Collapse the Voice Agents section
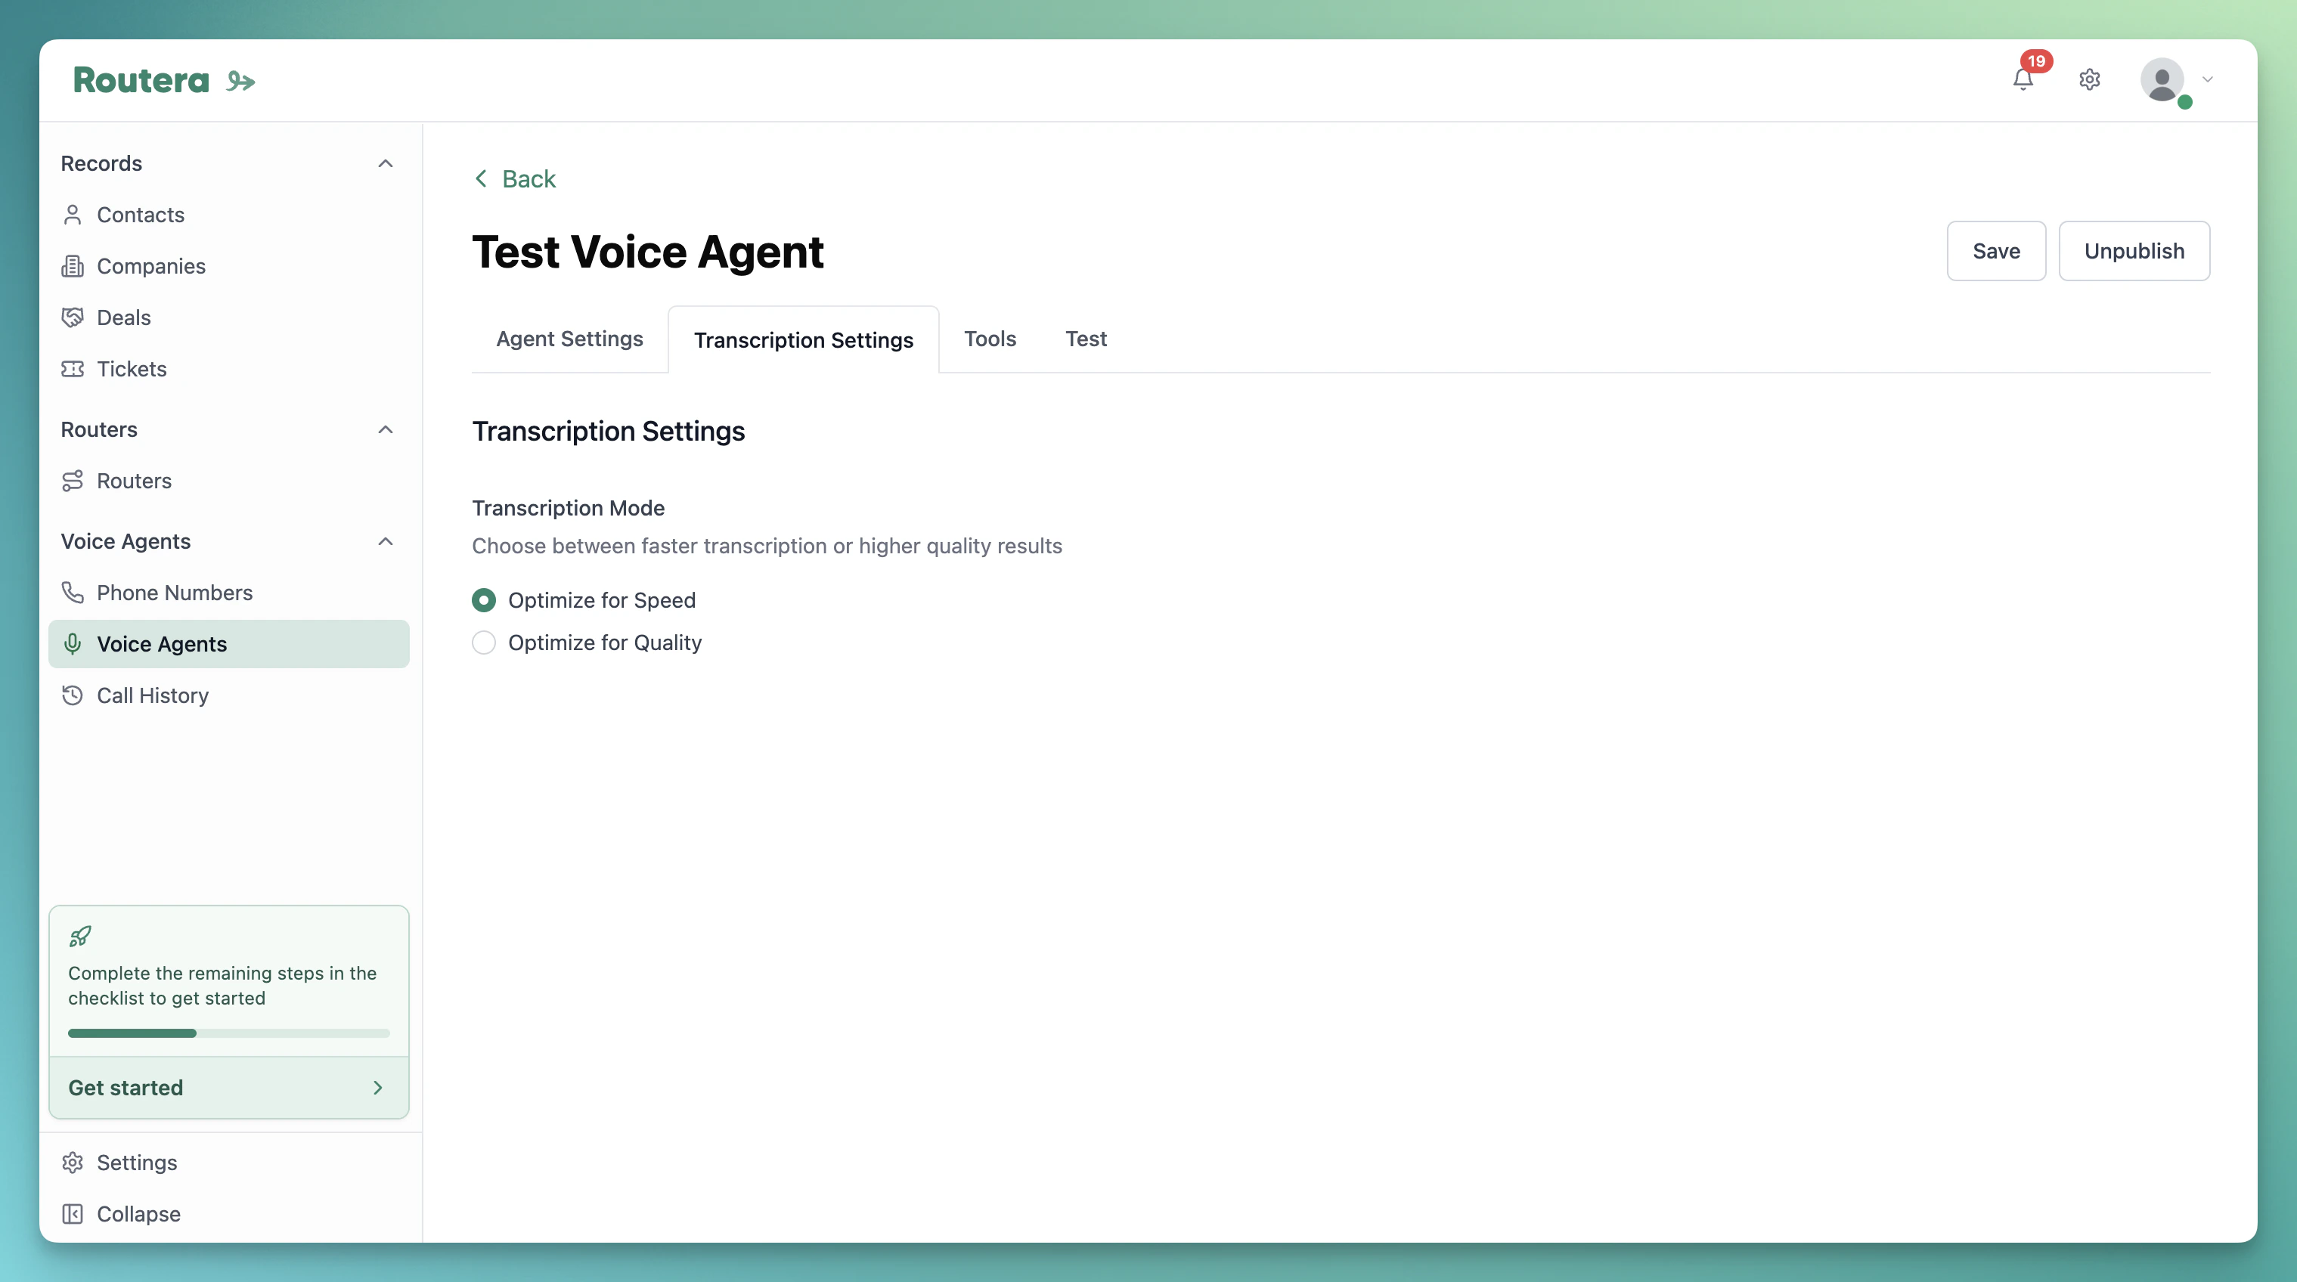Image resolution: width=2297 pixels, height=1282 pixels. point(385,541)
